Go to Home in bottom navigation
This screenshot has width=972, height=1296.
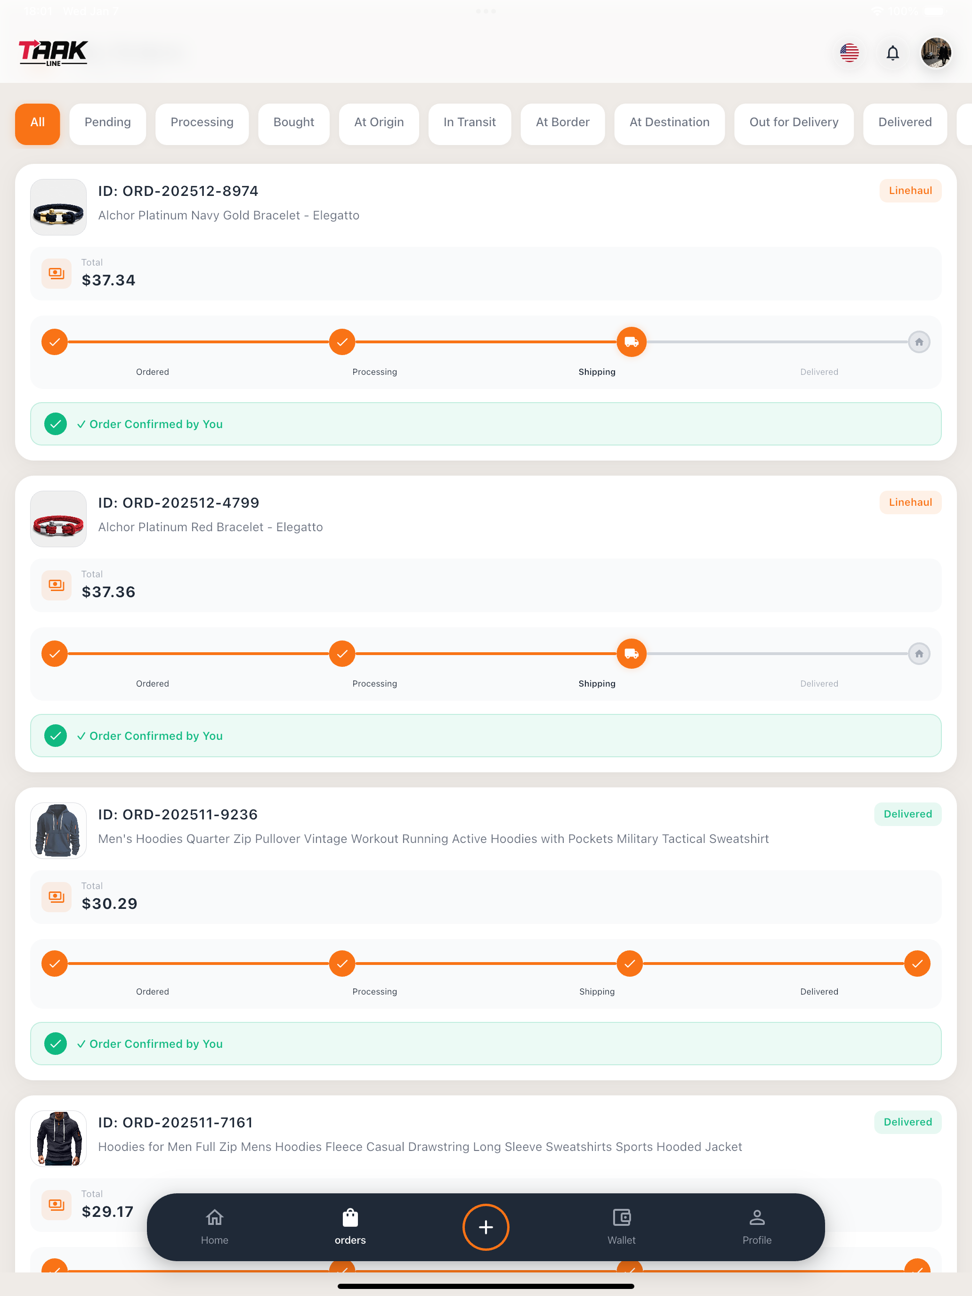(214, 1227)
